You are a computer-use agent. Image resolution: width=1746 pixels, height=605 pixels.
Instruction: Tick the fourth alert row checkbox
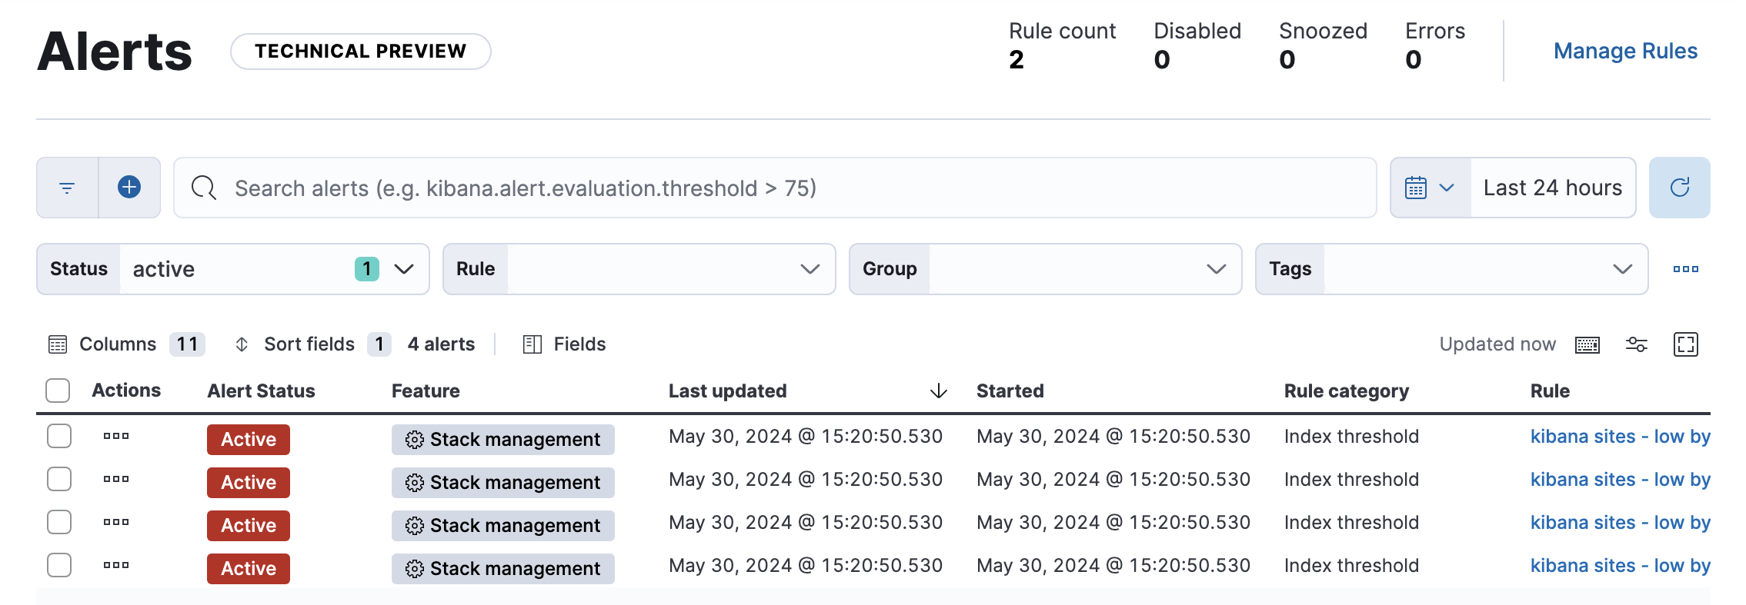[59, 566]
